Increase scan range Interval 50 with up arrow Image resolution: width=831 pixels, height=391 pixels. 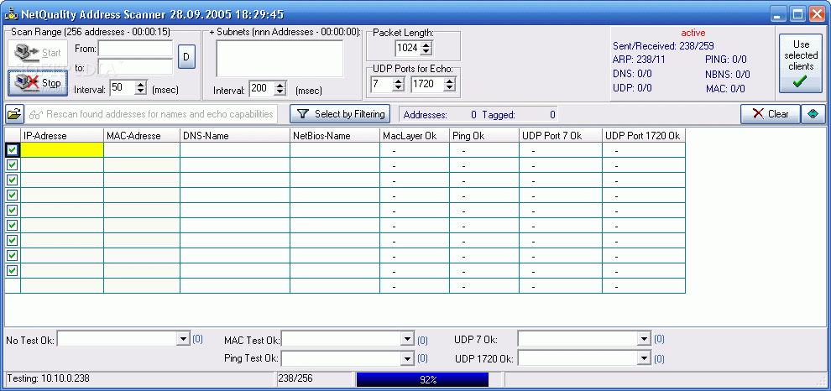[x=140, y=85]
